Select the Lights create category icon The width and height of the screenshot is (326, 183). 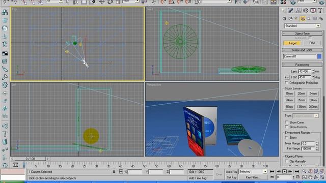[296, 19]
